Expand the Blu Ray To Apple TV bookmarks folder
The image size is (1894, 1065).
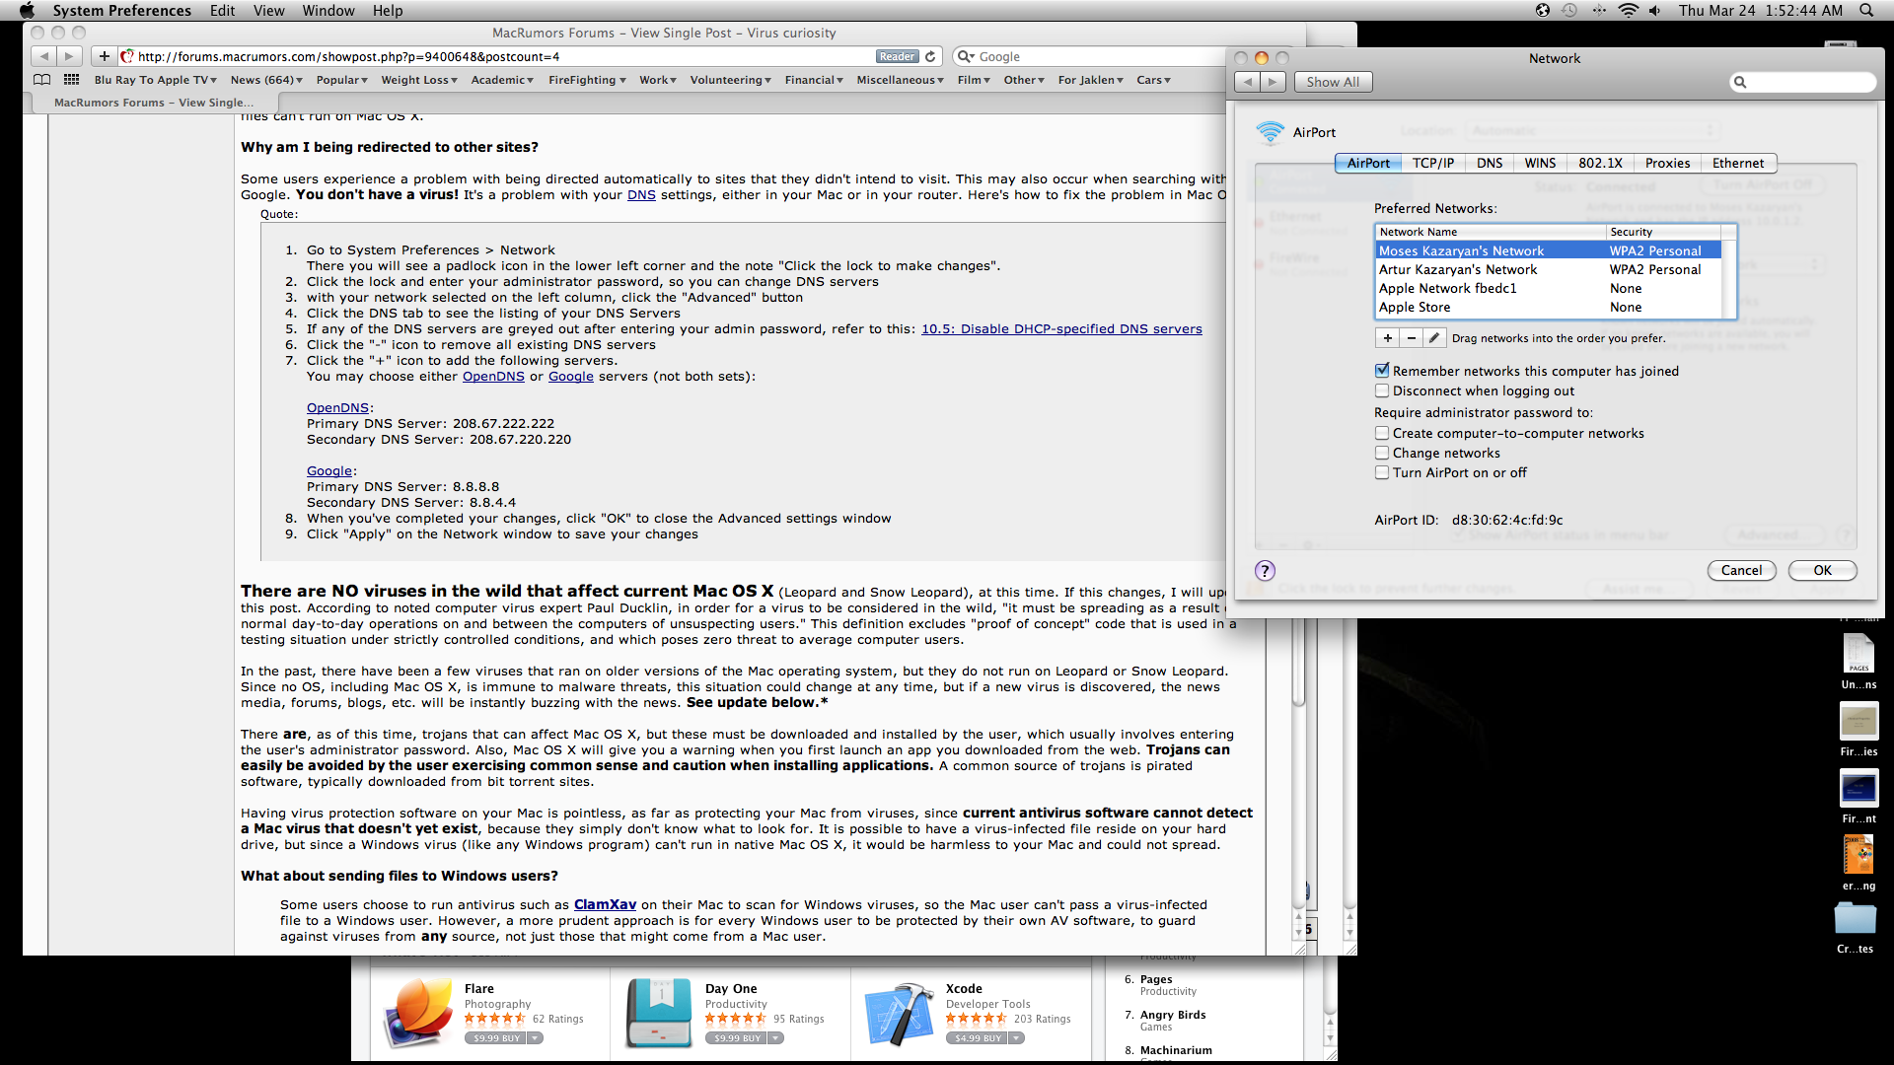point(156,80)
